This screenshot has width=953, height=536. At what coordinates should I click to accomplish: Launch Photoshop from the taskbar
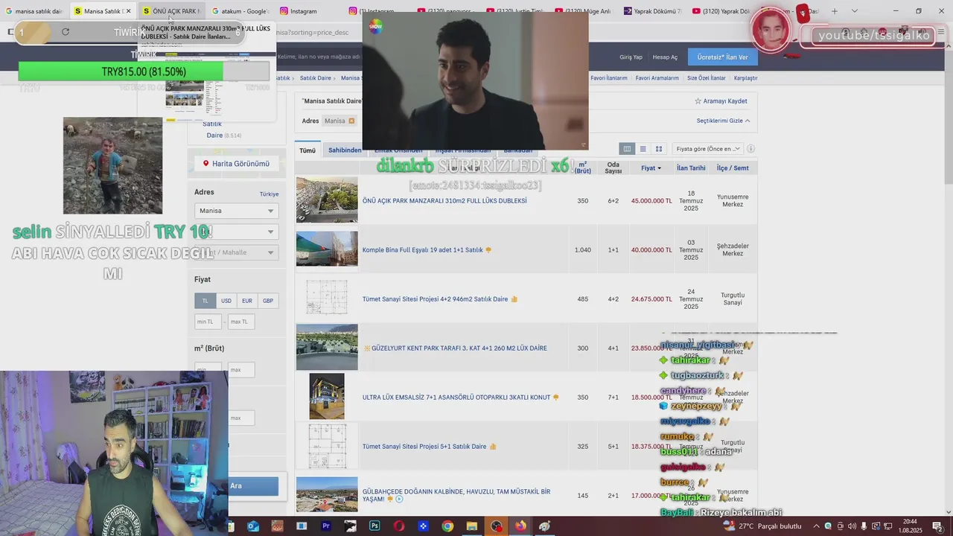point(374,526)
